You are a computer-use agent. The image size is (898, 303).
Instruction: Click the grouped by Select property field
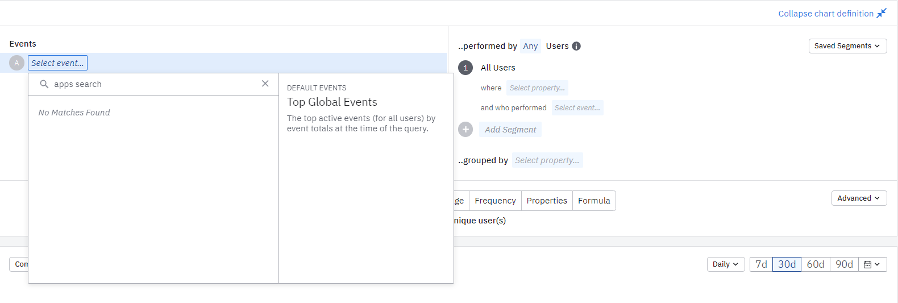(x=547, y=160)
